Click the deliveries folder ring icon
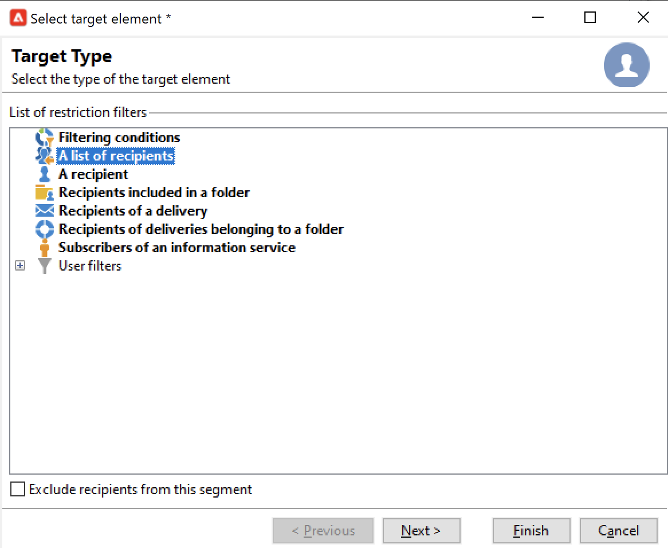 (44, 230)
